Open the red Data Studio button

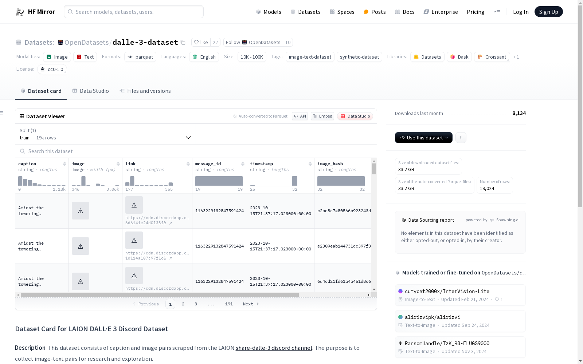tap(355, 116)
